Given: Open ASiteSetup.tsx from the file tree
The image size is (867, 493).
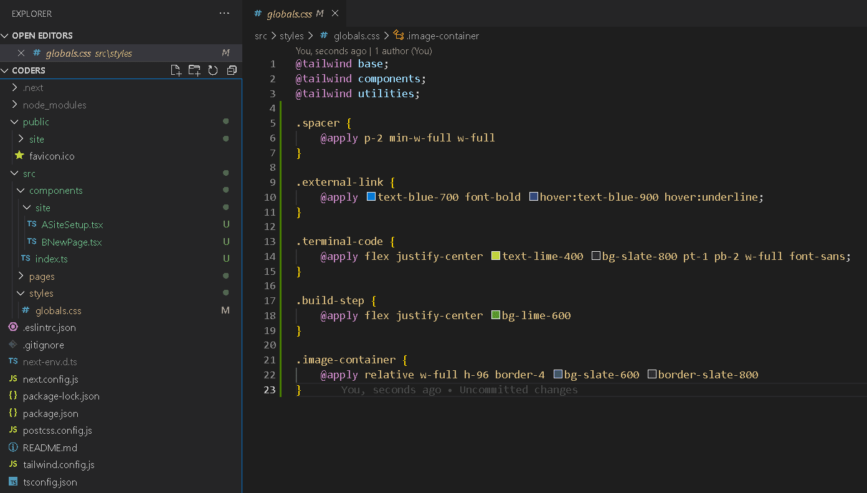Looking at the screenshot, I should [x=72, y=225].
